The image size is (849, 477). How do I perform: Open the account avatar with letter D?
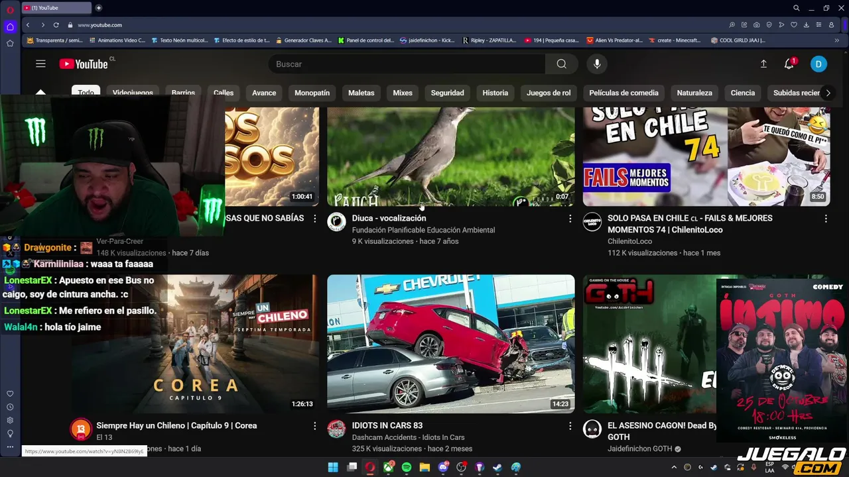point(818,64)
